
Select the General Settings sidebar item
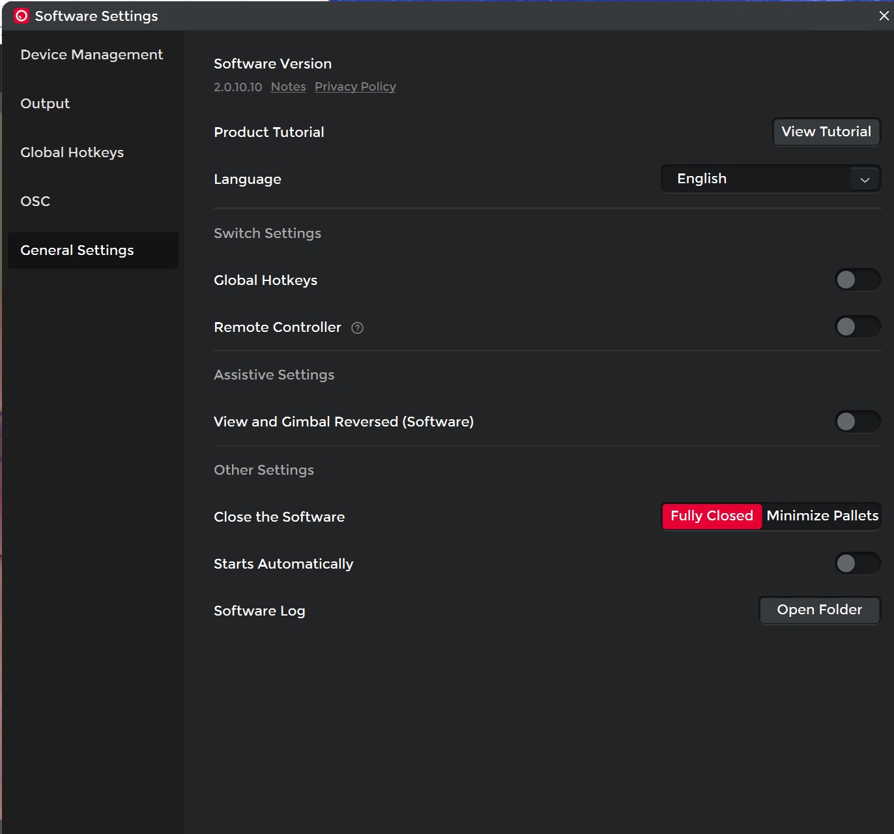[x=77, y=250]
